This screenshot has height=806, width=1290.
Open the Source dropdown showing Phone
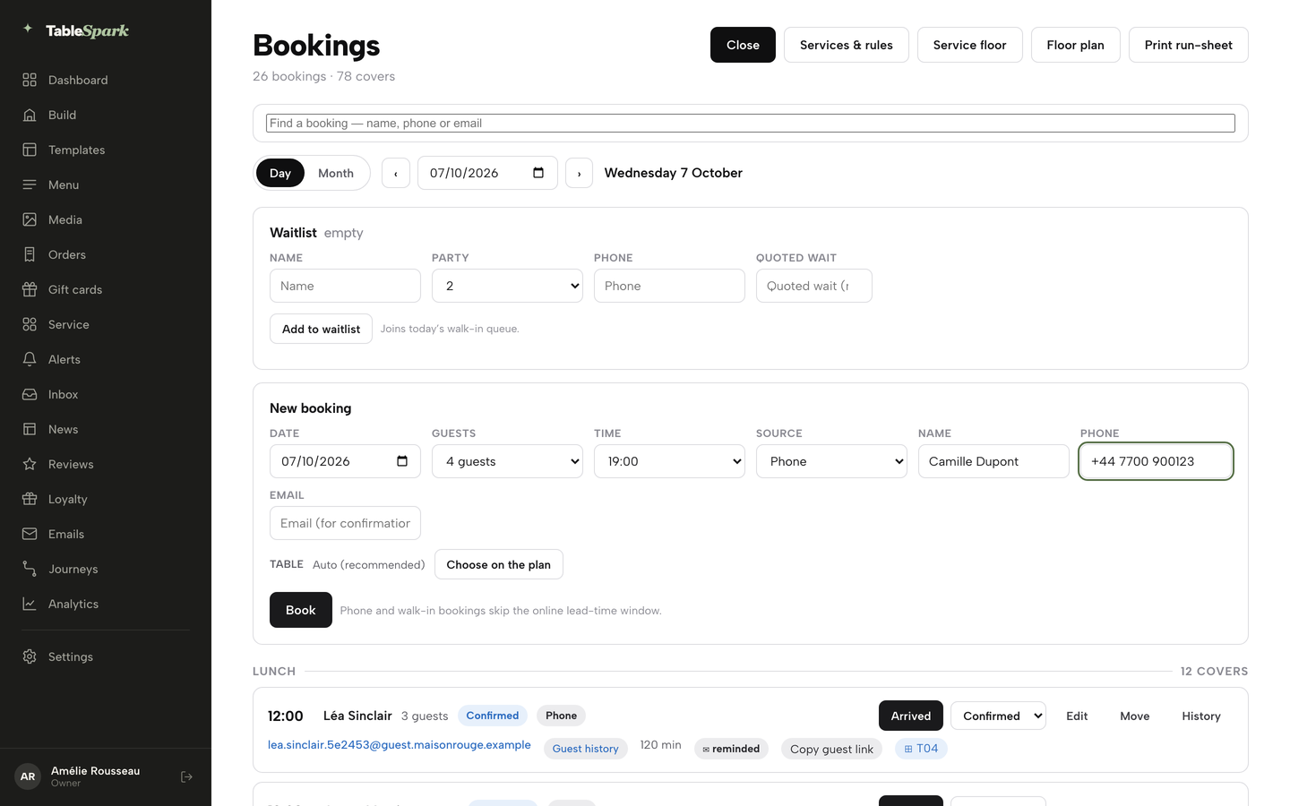(831, 461)
